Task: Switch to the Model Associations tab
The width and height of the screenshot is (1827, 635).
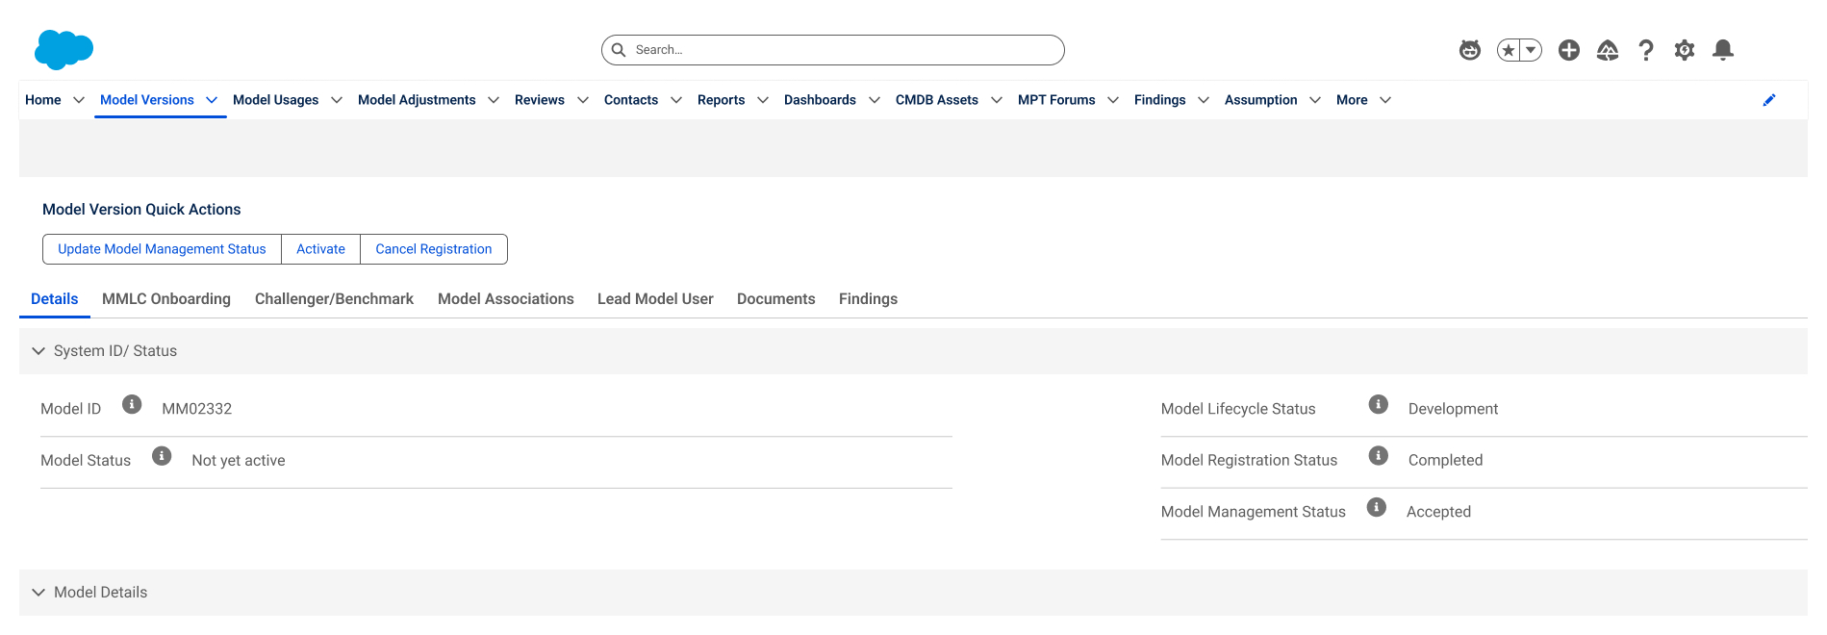Action: click(506, 299)
